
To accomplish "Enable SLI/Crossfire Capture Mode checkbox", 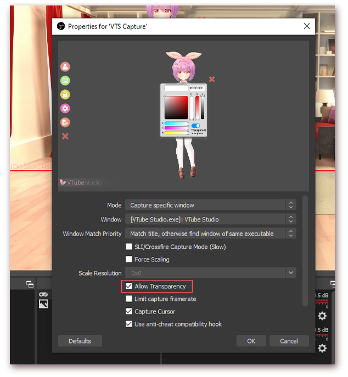I will [x=128, y=247].
